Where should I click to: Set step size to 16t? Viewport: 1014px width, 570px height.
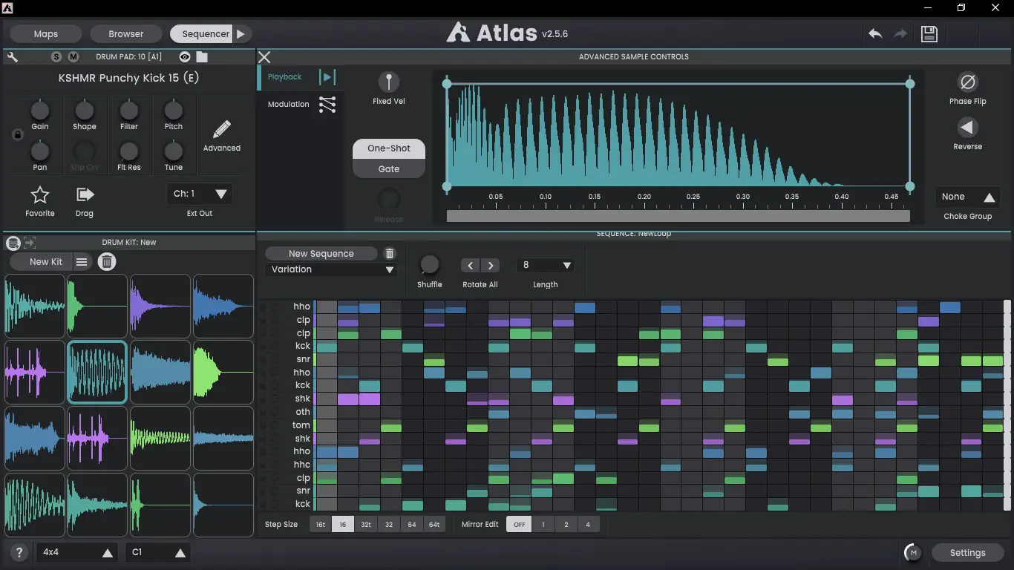coord(321,525)
